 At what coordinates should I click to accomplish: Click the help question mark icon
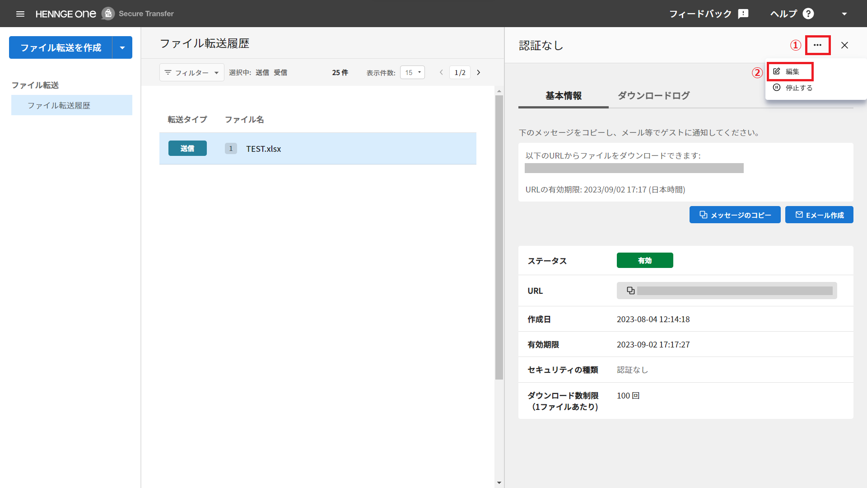click(x=808, y=14)
